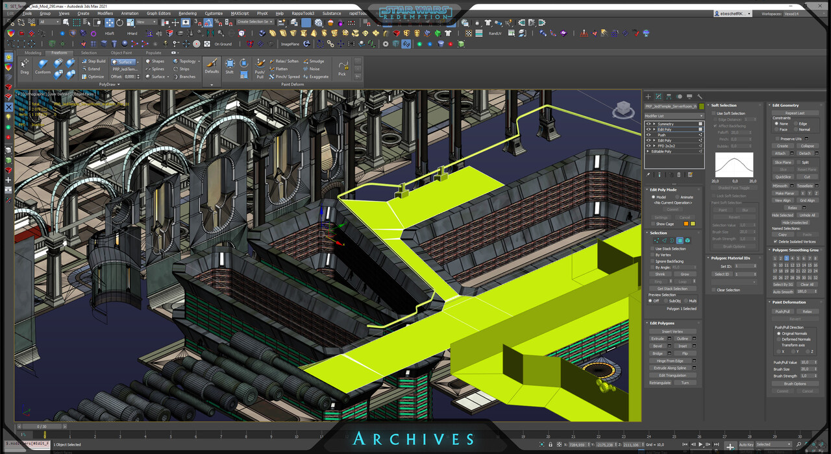831x454 pixels.
Task: Open the Utilities wrench panel tab
Action: (700, 96)
